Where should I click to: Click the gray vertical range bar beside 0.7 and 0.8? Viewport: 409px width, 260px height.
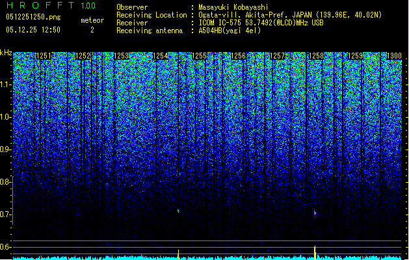coord(12,200)
